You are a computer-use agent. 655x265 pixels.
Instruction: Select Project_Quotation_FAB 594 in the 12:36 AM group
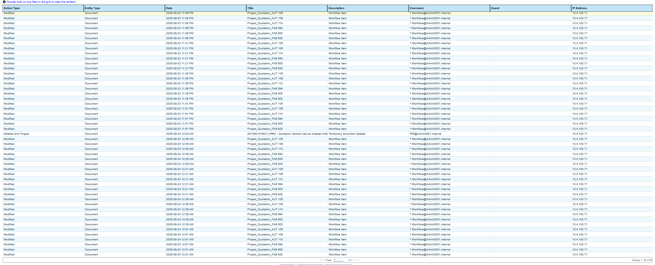(x=287, y=214)
